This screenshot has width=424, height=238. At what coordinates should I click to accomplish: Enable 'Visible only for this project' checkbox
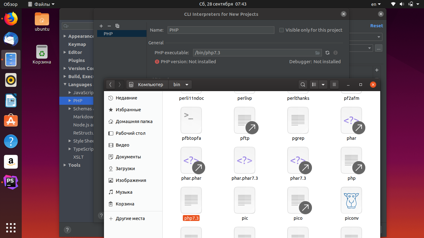click(282, 30)
